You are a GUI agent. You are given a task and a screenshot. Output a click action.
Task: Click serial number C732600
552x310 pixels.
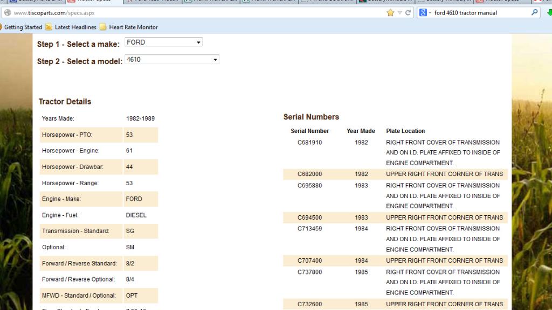point(310,304)
